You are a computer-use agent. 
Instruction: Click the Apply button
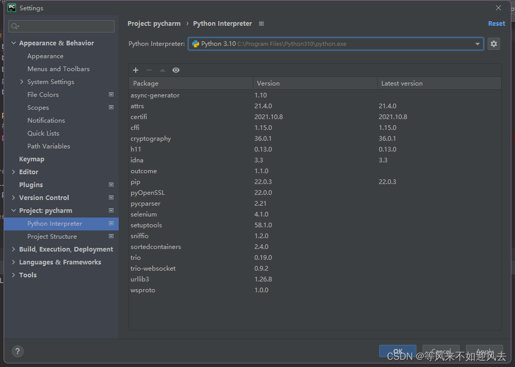485,351
